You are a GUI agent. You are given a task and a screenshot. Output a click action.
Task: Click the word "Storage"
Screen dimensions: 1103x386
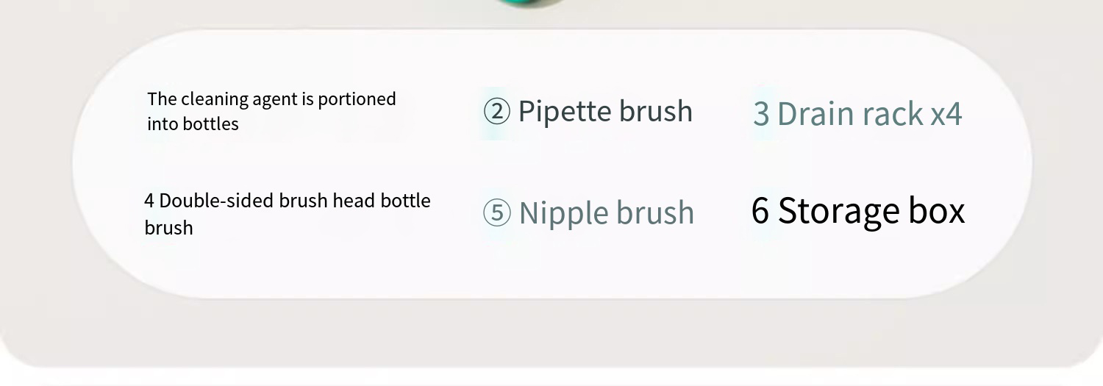837,211
